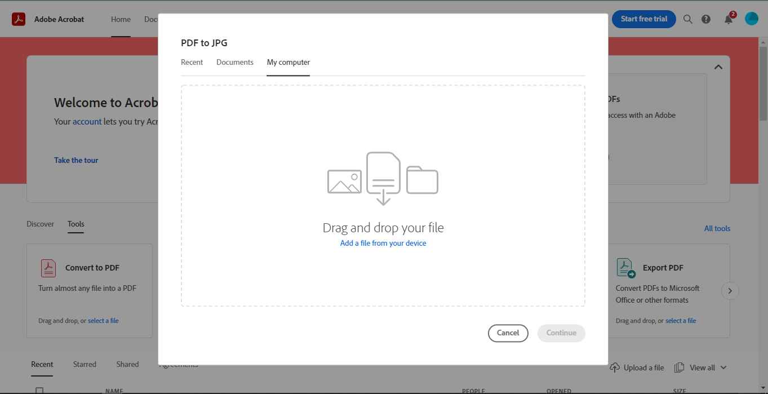Click the Drag and drop your file text
The height and width of the screenshot is (394, 768).
pos(383,228)
